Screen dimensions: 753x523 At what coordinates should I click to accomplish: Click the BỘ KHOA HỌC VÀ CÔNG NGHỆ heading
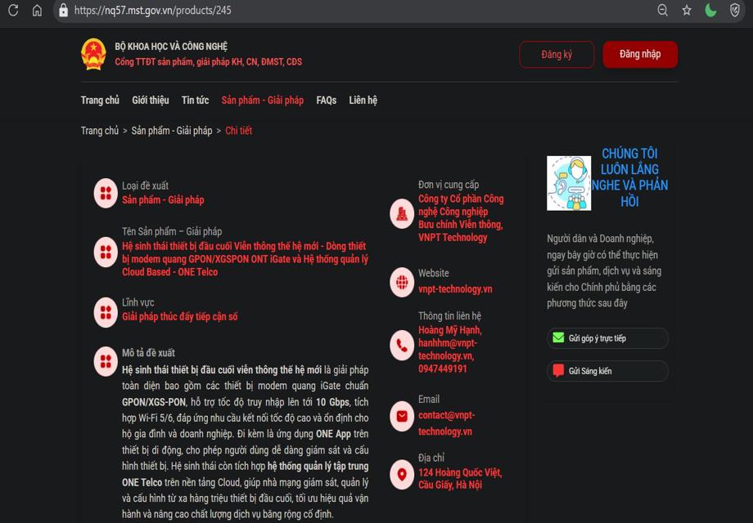click(x=171, y=47)
